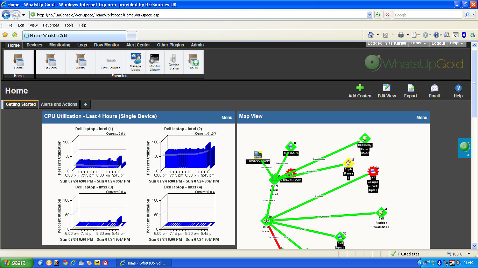This screenshot has width=478, height=268.
Task: Select the Apple iPhone 4 device on map
Action: tap(348, 163)
